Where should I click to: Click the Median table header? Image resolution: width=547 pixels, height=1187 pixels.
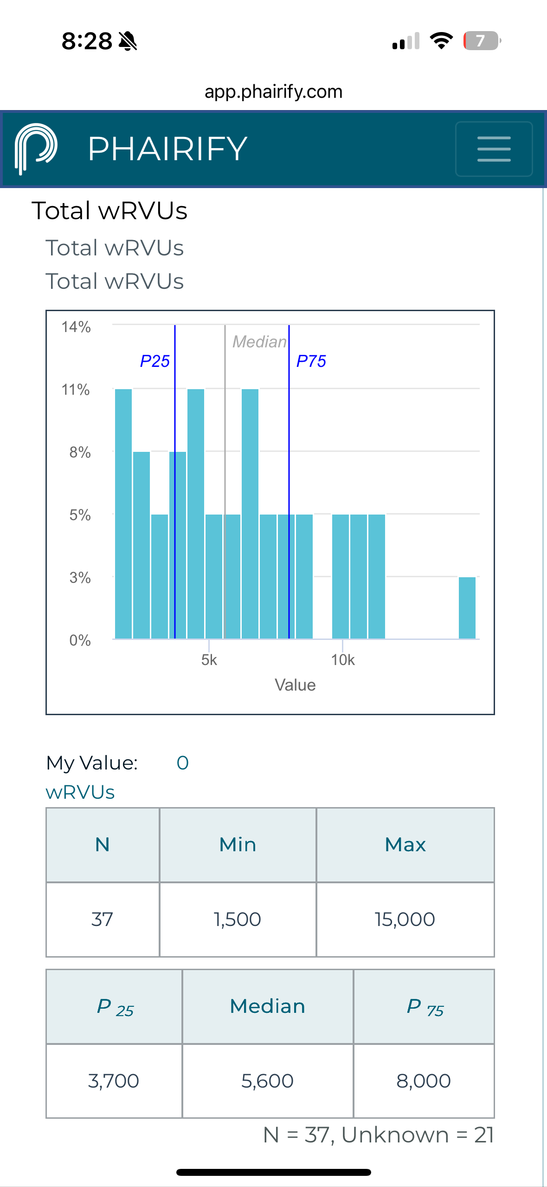pos(268,1006)
